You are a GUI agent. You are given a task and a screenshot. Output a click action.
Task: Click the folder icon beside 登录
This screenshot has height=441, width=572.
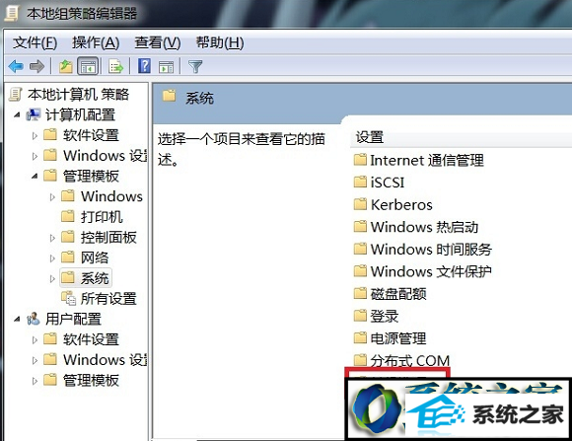coord(360,315)
